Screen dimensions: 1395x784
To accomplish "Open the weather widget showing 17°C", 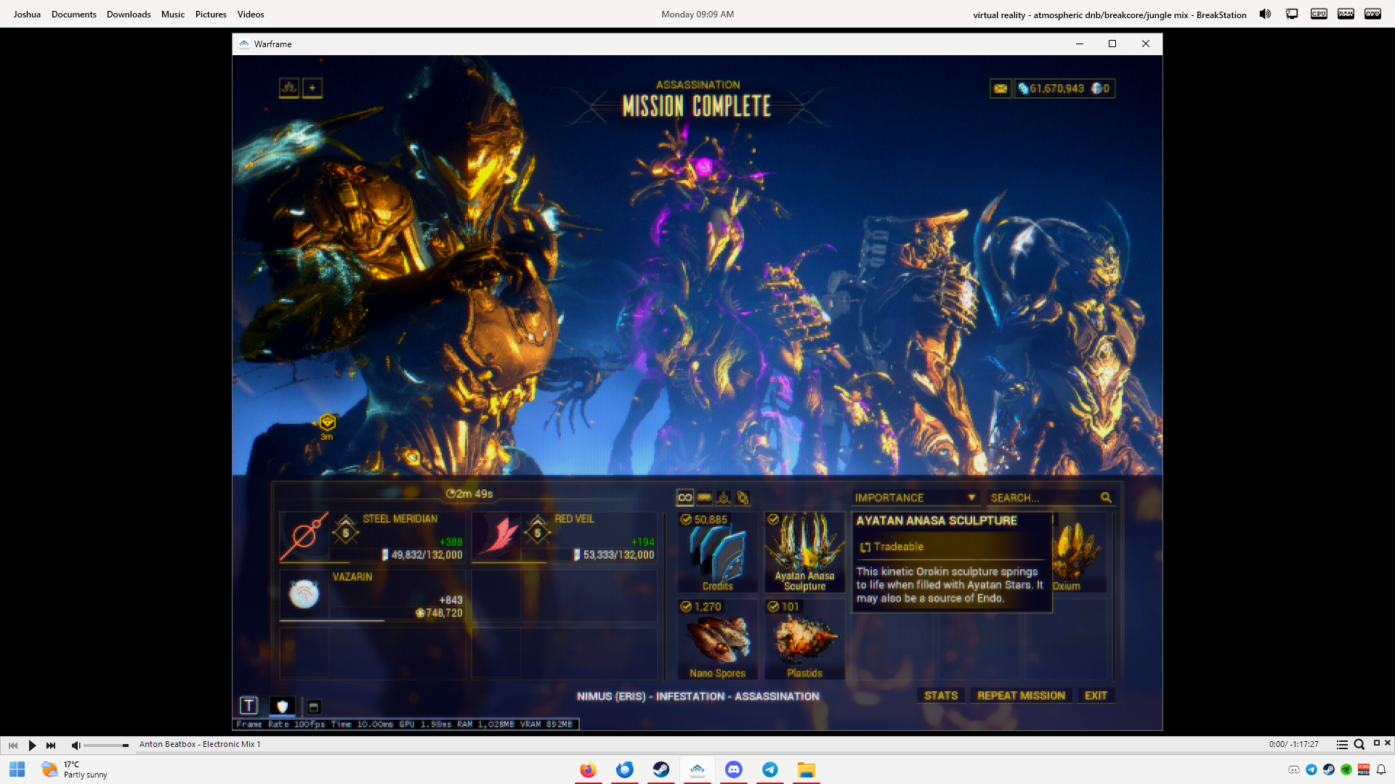I will pos(74,769).
